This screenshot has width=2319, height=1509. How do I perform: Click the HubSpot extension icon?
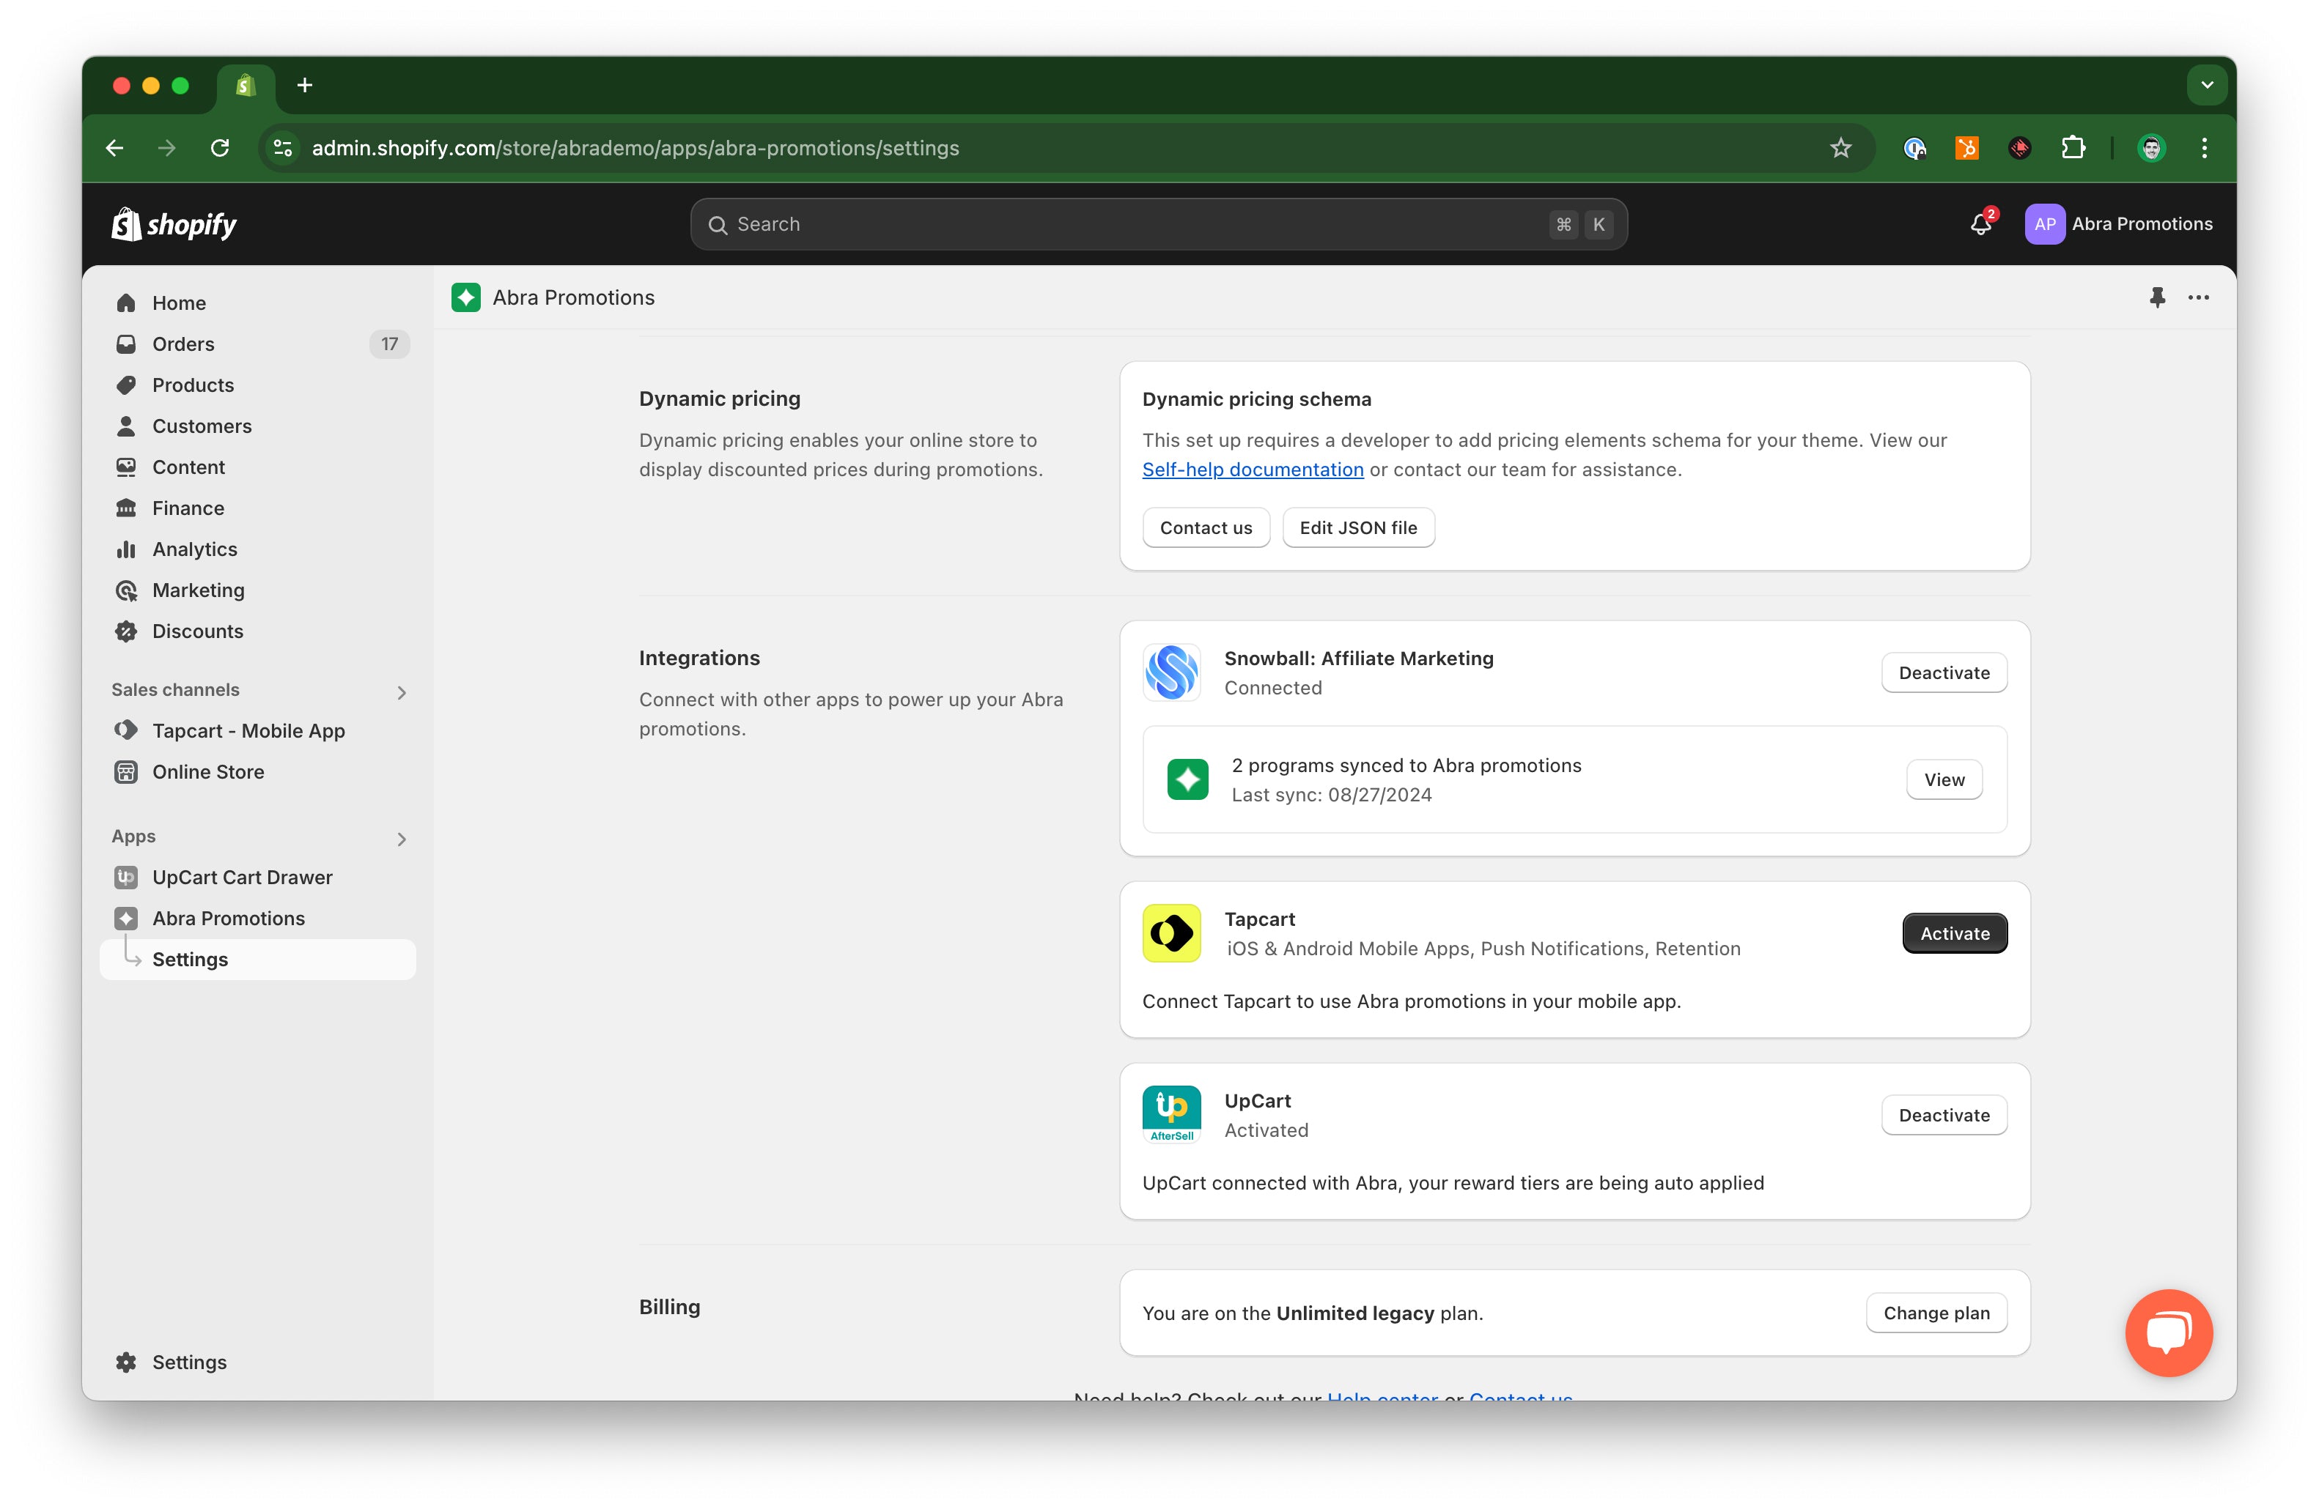(x=1967, y=148)
